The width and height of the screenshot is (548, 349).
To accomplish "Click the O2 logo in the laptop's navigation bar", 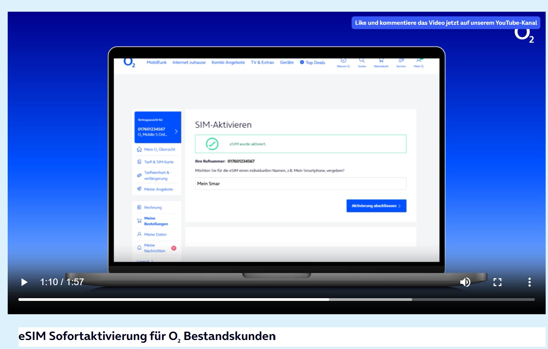I will click(129, 63).
